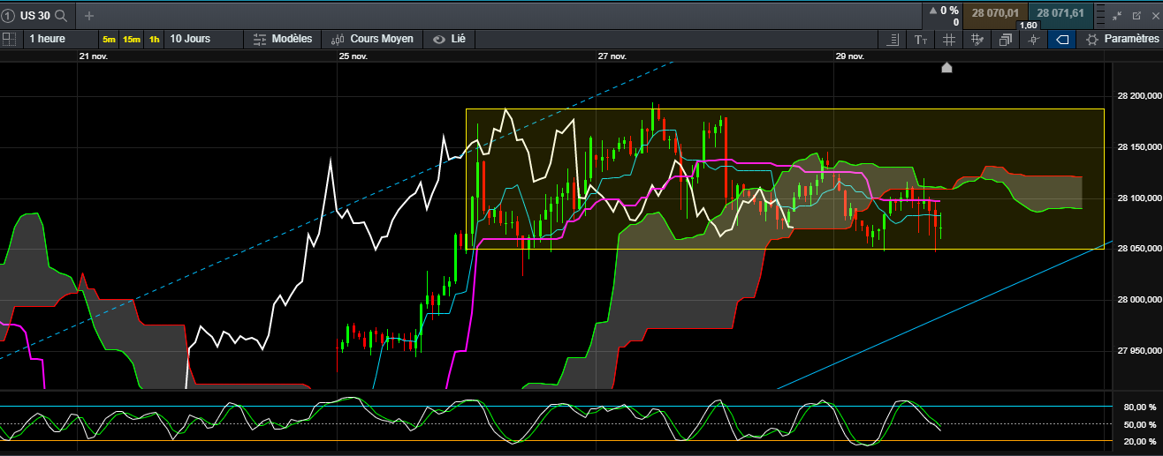Click the buy price 28 071,61 button
Image resolution: width=1163 pixels, height=456 pixels.
[1060, 12]
